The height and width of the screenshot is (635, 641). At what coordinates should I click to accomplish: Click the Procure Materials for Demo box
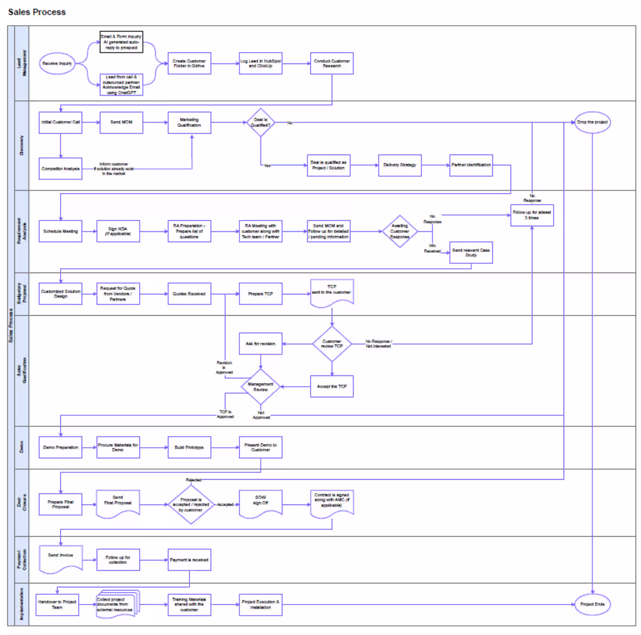coord(118,447)
